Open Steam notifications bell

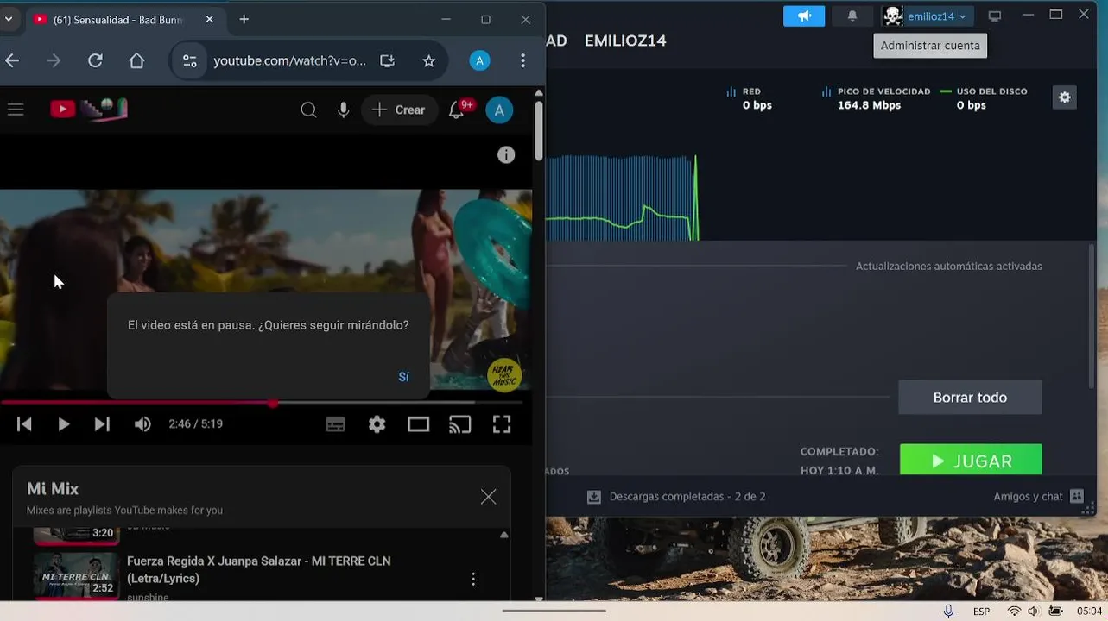tap(852, 16)
